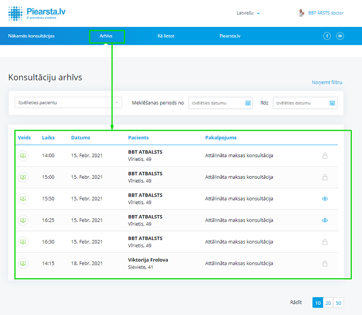Screen dimensions: 362x315
Task: Expand the patient selection dropdown
Action: point(117,103)
